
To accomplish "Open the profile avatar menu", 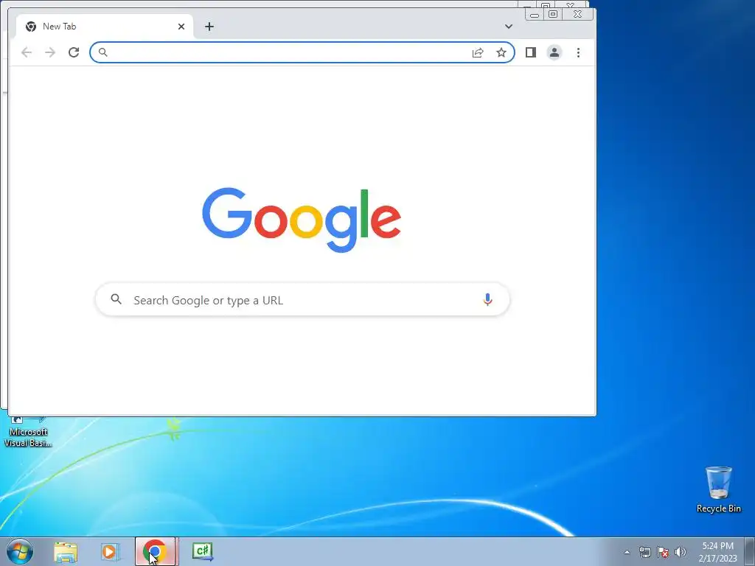I will [554, 52].
